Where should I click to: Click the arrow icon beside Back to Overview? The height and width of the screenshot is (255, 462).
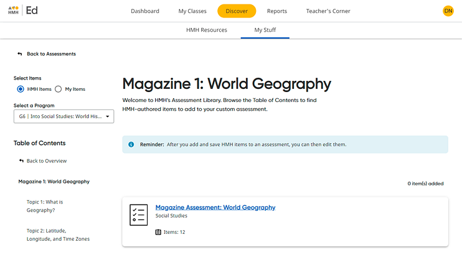21,160
